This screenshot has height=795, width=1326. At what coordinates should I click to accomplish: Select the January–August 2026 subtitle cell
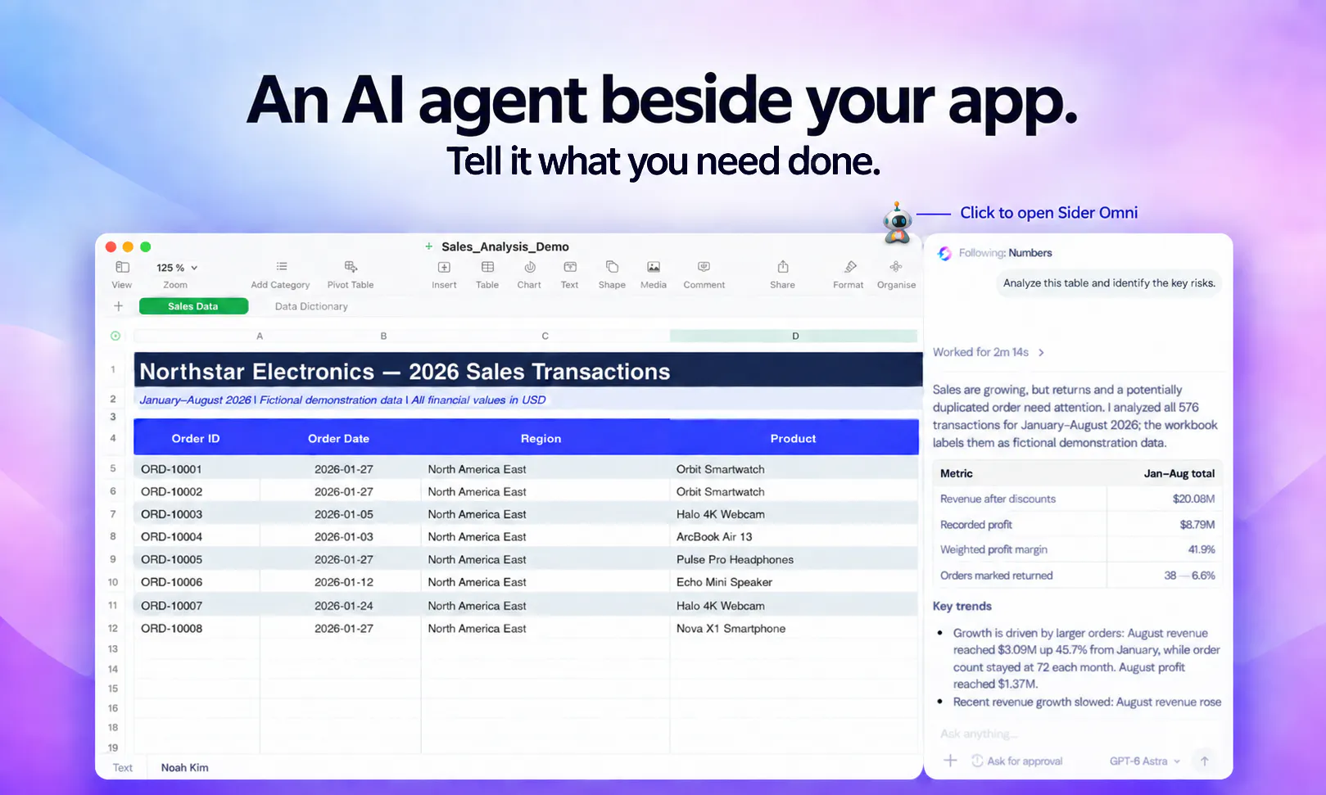(x=528, y=400)
